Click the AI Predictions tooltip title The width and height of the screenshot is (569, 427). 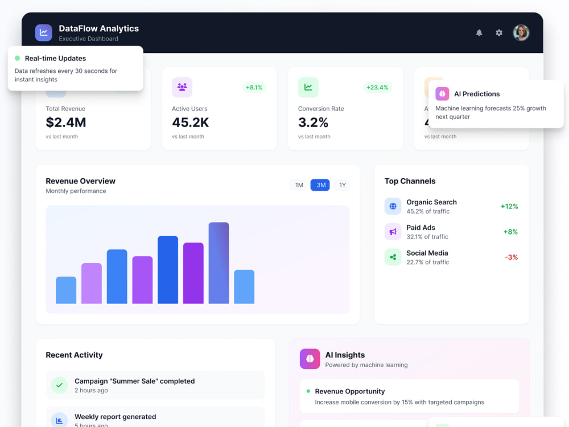tap(477, 94)
